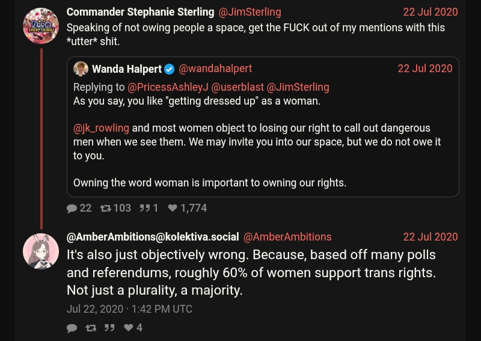The image size is (481, 341).
Task: Click the retweet icon showing 103
Action: click(x=106, y=208)
